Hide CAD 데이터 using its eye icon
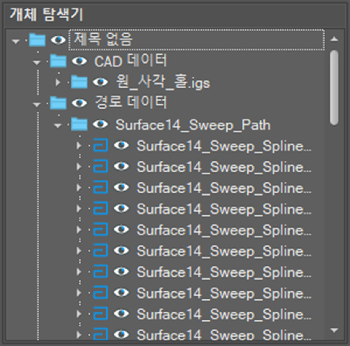The height and width of the screenshot is (346, 350). tap(79, 61)
